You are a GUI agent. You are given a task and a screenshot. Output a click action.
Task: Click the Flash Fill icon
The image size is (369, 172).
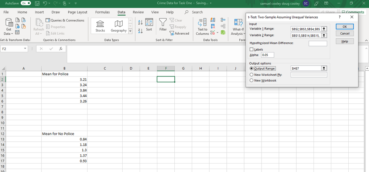pos(213,20)
